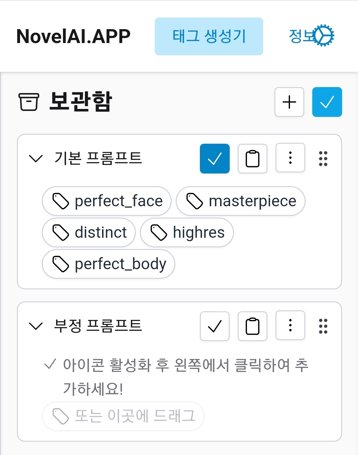The height and width of the screenshot is (455, 358).
Task: Copy 부정 프롬프트 using the clipboard icon
Action: click(253, 326)
